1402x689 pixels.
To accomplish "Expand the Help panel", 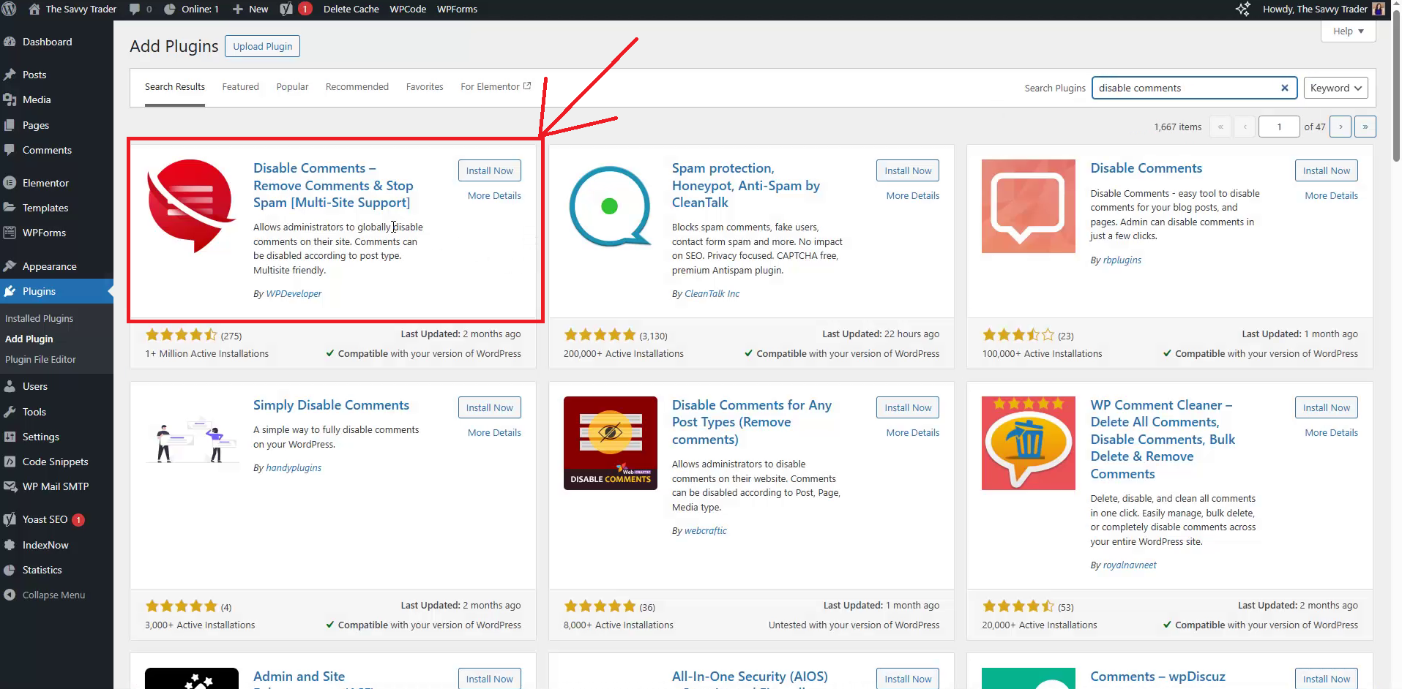I will click(1348, 31).
